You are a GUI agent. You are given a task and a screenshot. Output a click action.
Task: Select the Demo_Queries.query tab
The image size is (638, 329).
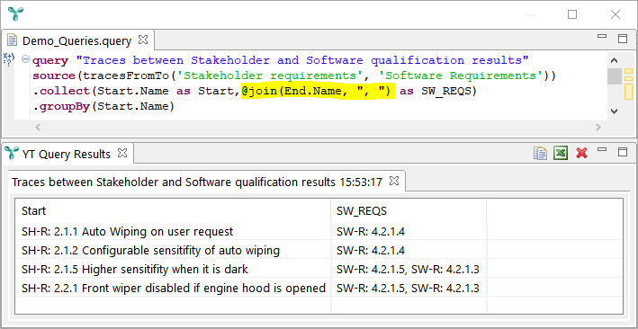tap(76, 41)
